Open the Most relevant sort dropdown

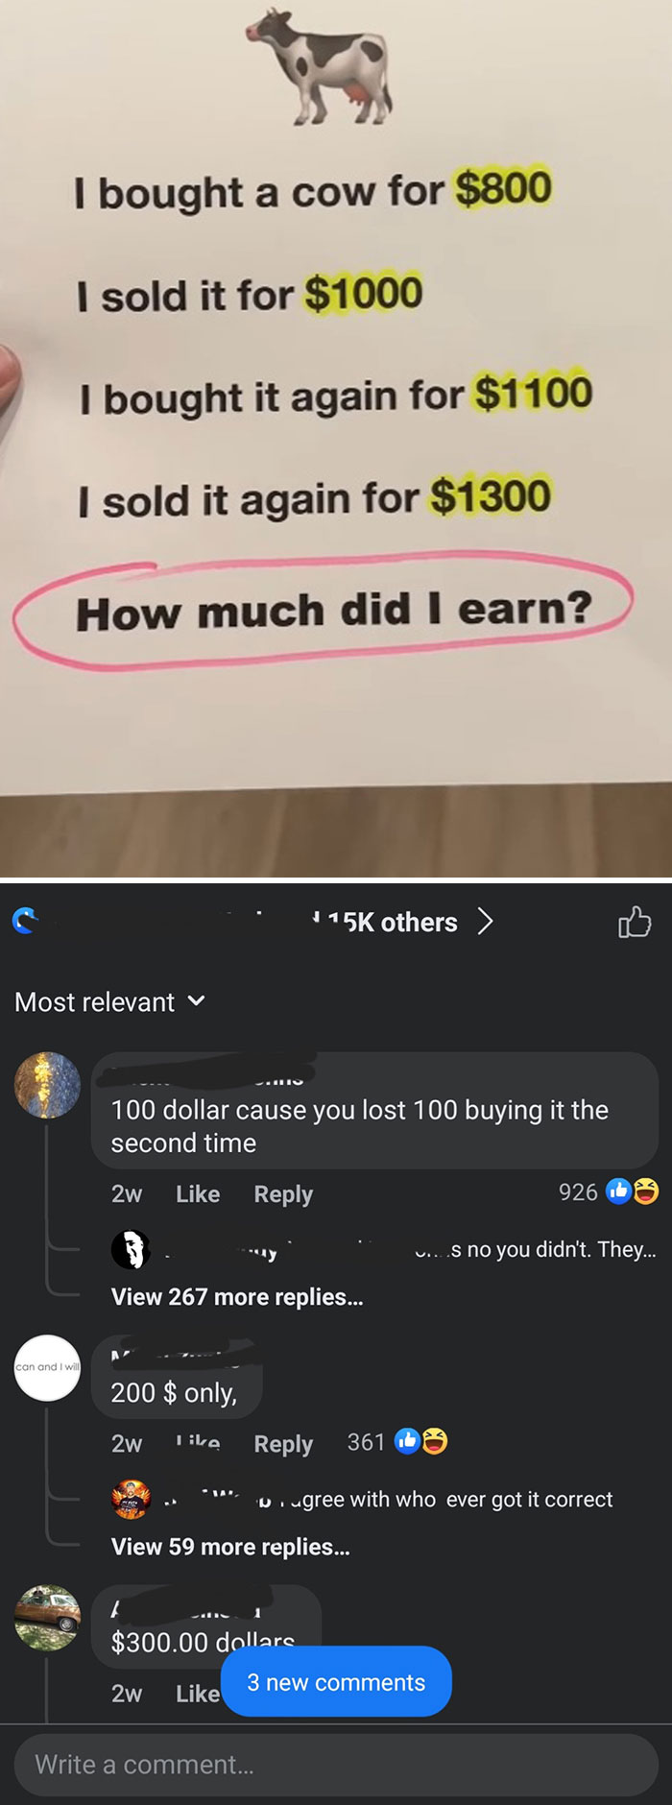[x=109, y=1001]
